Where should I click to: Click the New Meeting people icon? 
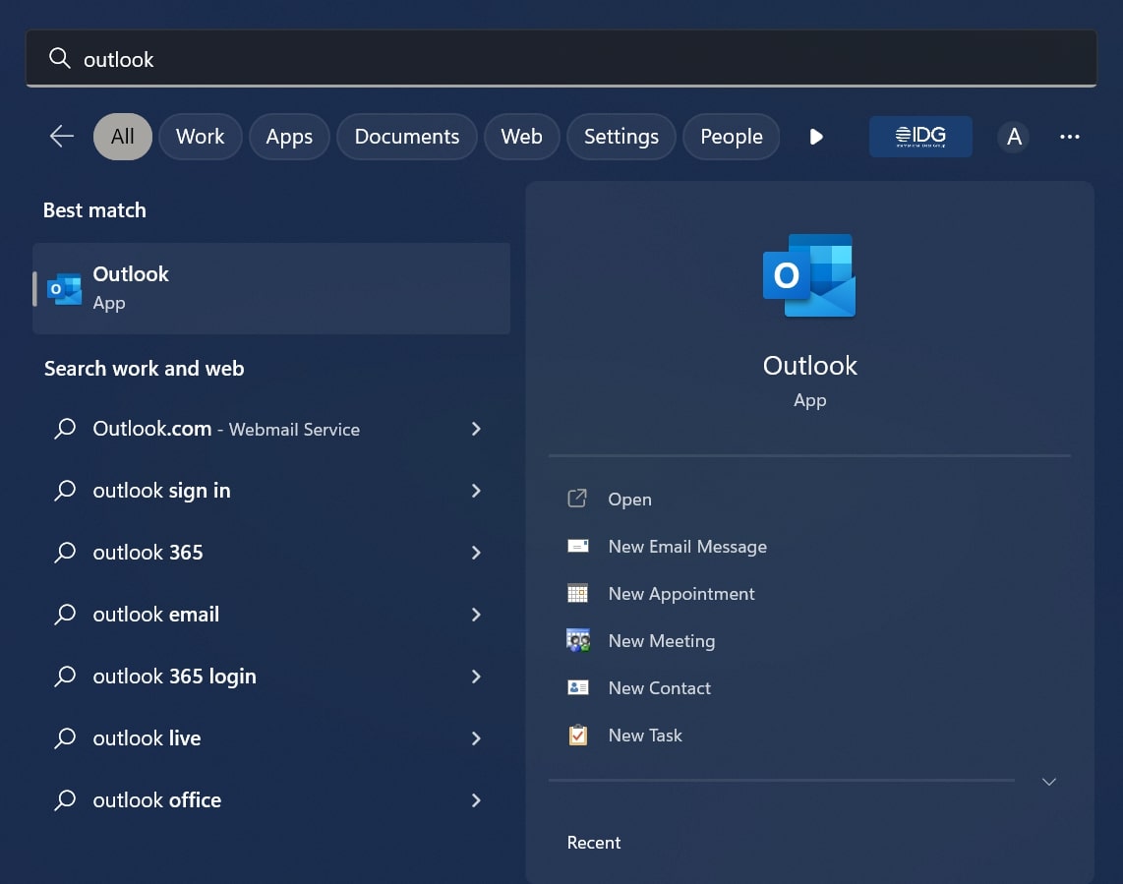(x=578, y=640)
